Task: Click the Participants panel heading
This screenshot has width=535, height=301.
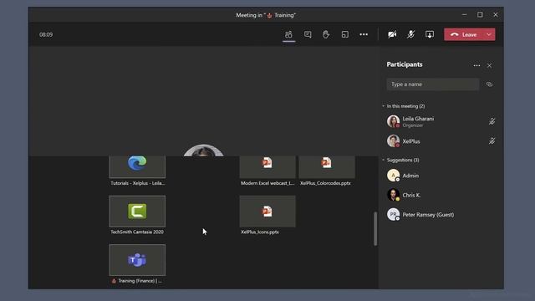Action: tap(405, 64)
